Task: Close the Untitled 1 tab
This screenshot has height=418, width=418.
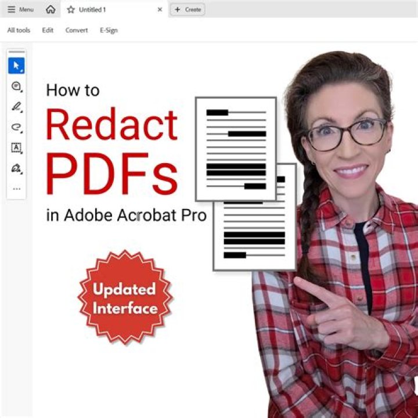Action: click(160, 10)
